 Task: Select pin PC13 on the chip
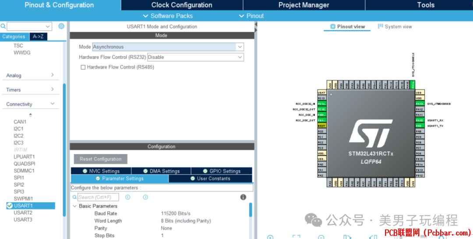(321, 98)
